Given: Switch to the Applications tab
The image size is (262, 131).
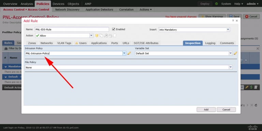Looking at the screenshot, I should (99, 43).
